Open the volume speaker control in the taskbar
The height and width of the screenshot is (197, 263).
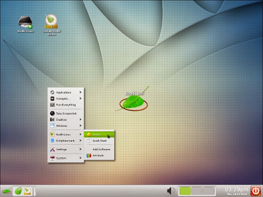pyautogui.click(x=171, y=191)
